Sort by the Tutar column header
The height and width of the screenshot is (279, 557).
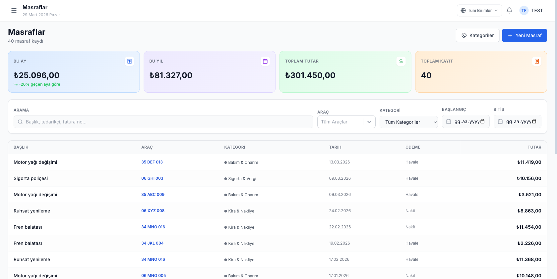[534, 147]
